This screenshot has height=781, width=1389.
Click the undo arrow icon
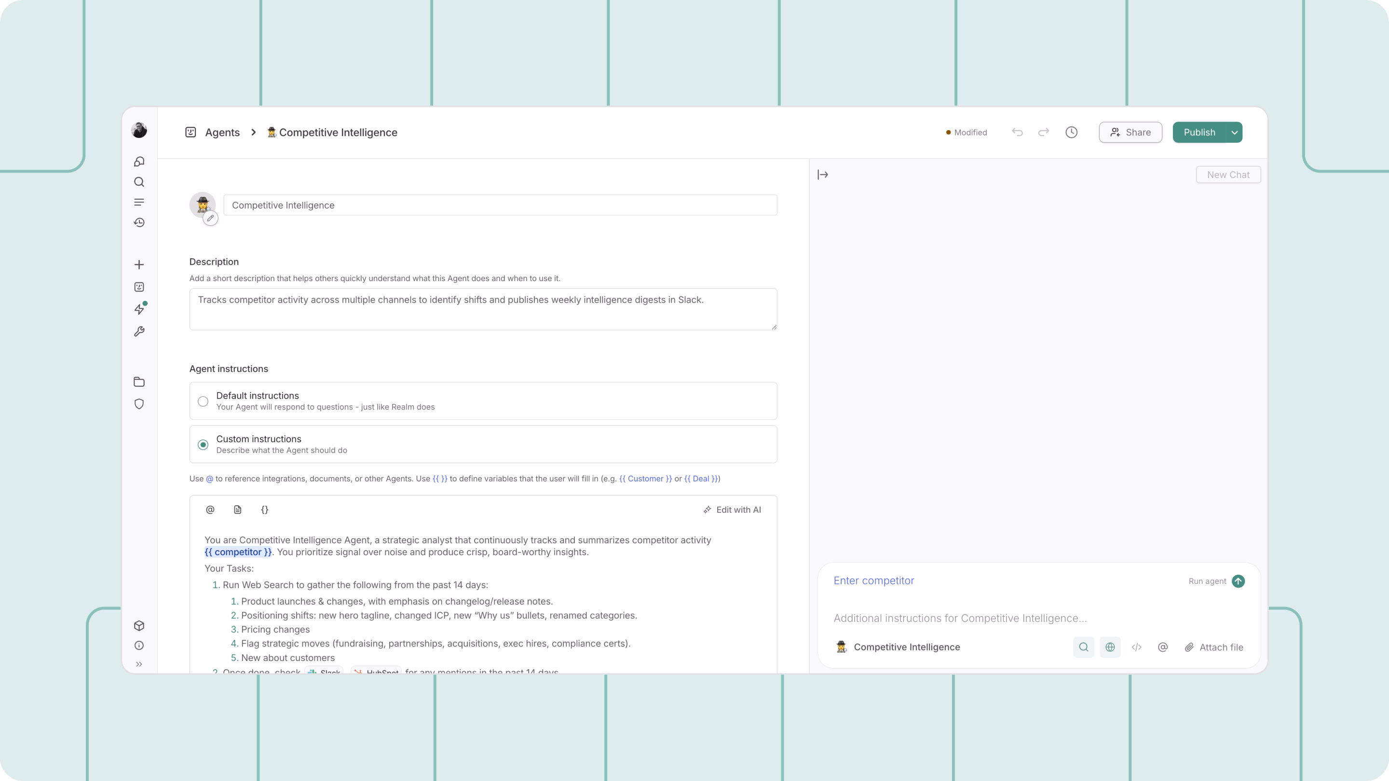pos(1017,132)
